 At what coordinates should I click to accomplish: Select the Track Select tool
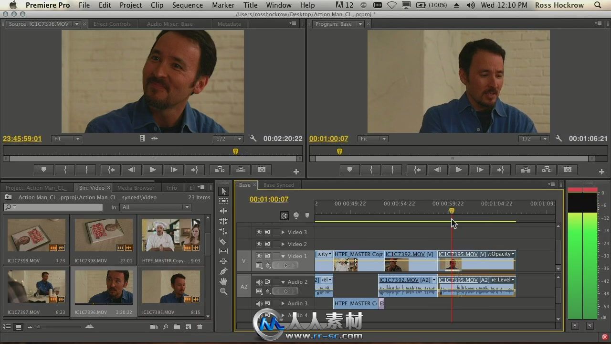[223, 201]
